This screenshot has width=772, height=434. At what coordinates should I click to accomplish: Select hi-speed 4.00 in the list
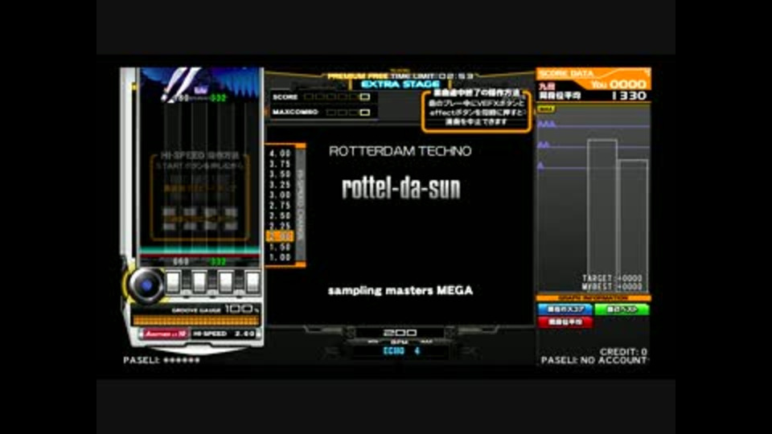tap(280, 154)
